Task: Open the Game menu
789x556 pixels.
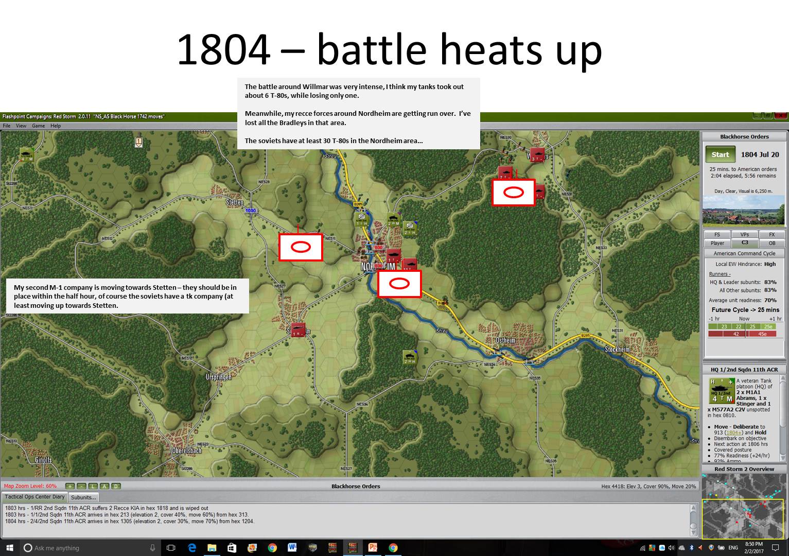Action: (39, 126)
